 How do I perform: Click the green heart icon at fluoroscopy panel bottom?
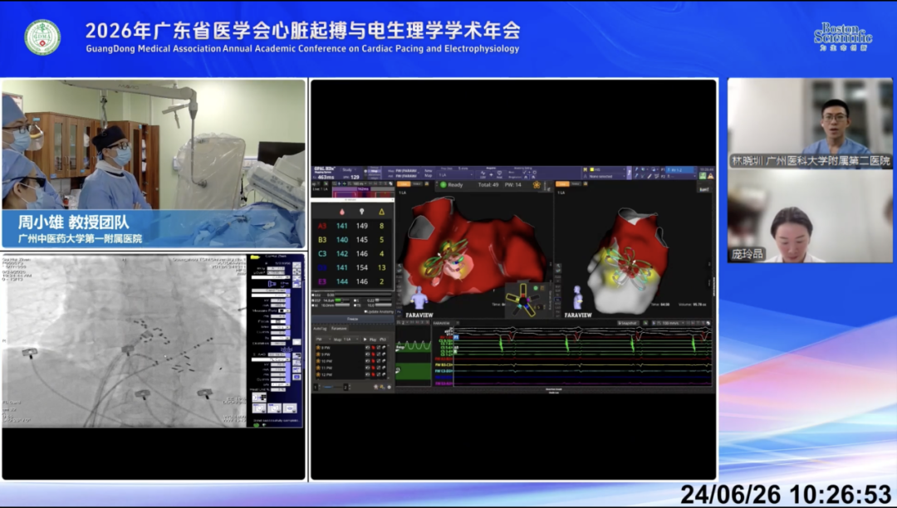tap(256, 425)
